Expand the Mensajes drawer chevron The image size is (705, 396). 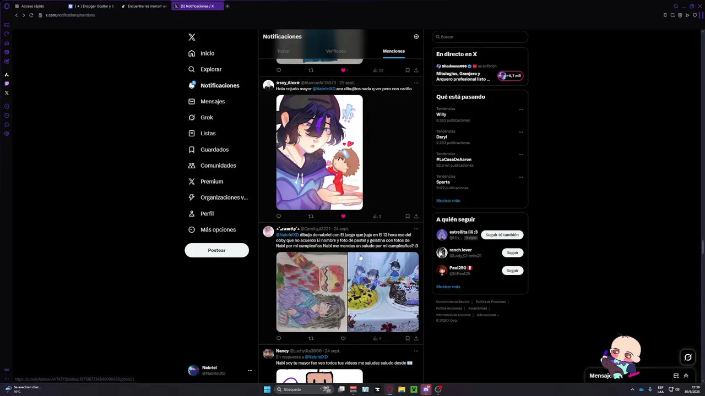click(x=686, y=376)
